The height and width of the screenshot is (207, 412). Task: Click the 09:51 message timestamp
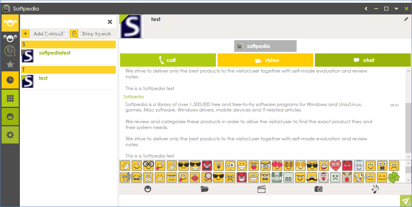[394, 105]
